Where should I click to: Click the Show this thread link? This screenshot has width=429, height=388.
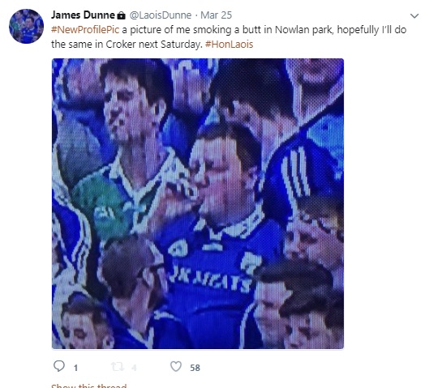[x=89, y=386]
